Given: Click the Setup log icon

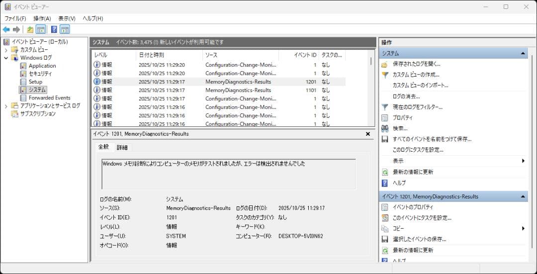Looking at the screenshot, I should (23, 82).
